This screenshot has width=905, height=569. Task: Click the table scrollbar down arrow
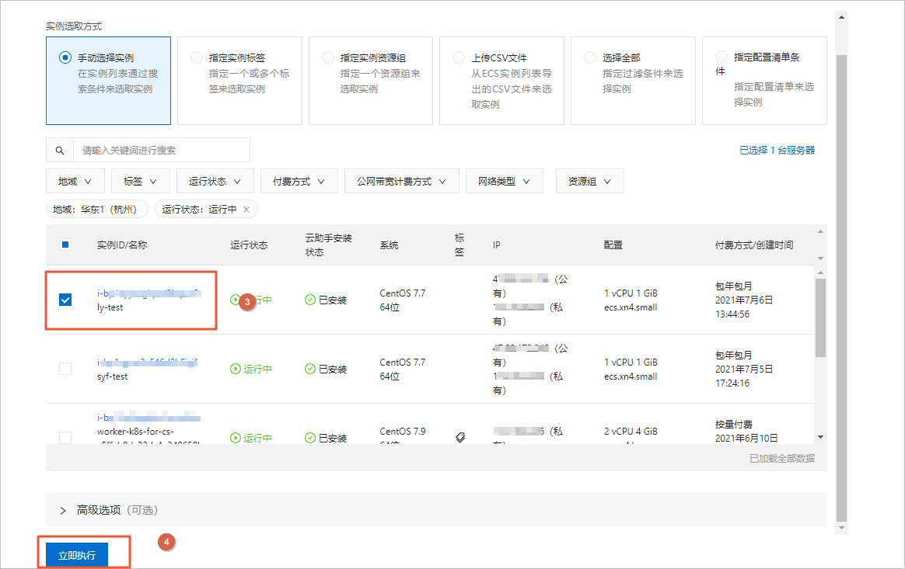tap(820, 437)
